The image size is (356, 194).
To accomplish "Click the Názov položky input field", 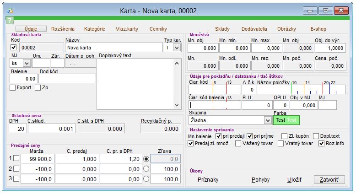I will pyautogui.click(x=301, y=90).
